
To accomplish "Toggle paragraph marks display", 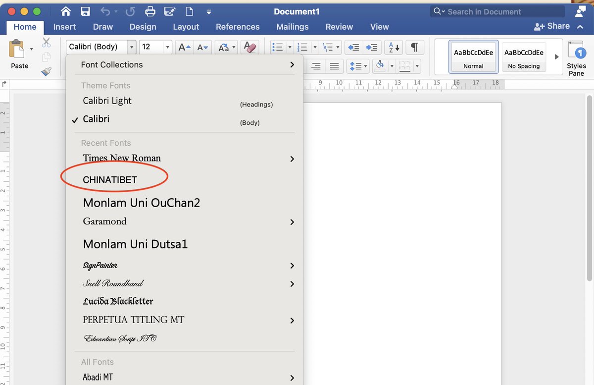I will pos(415,47).
